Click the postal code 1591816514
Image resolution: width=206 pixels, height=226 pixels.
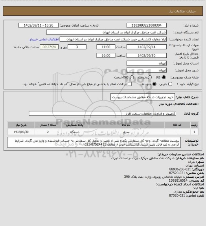click(178, 180)
